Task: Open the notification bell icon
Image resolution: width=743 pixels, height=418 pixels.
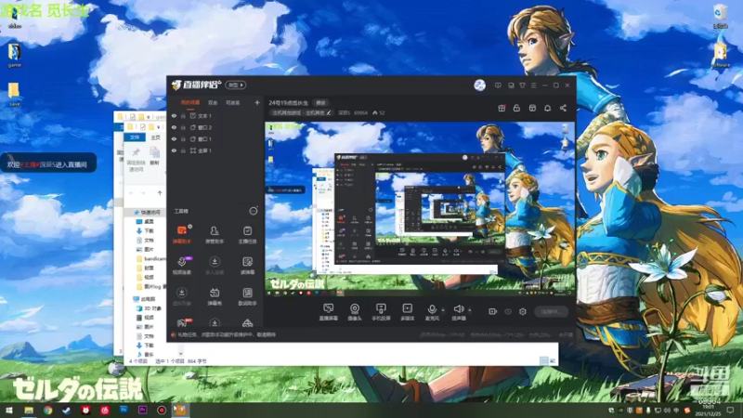Action: pos(547,108)
